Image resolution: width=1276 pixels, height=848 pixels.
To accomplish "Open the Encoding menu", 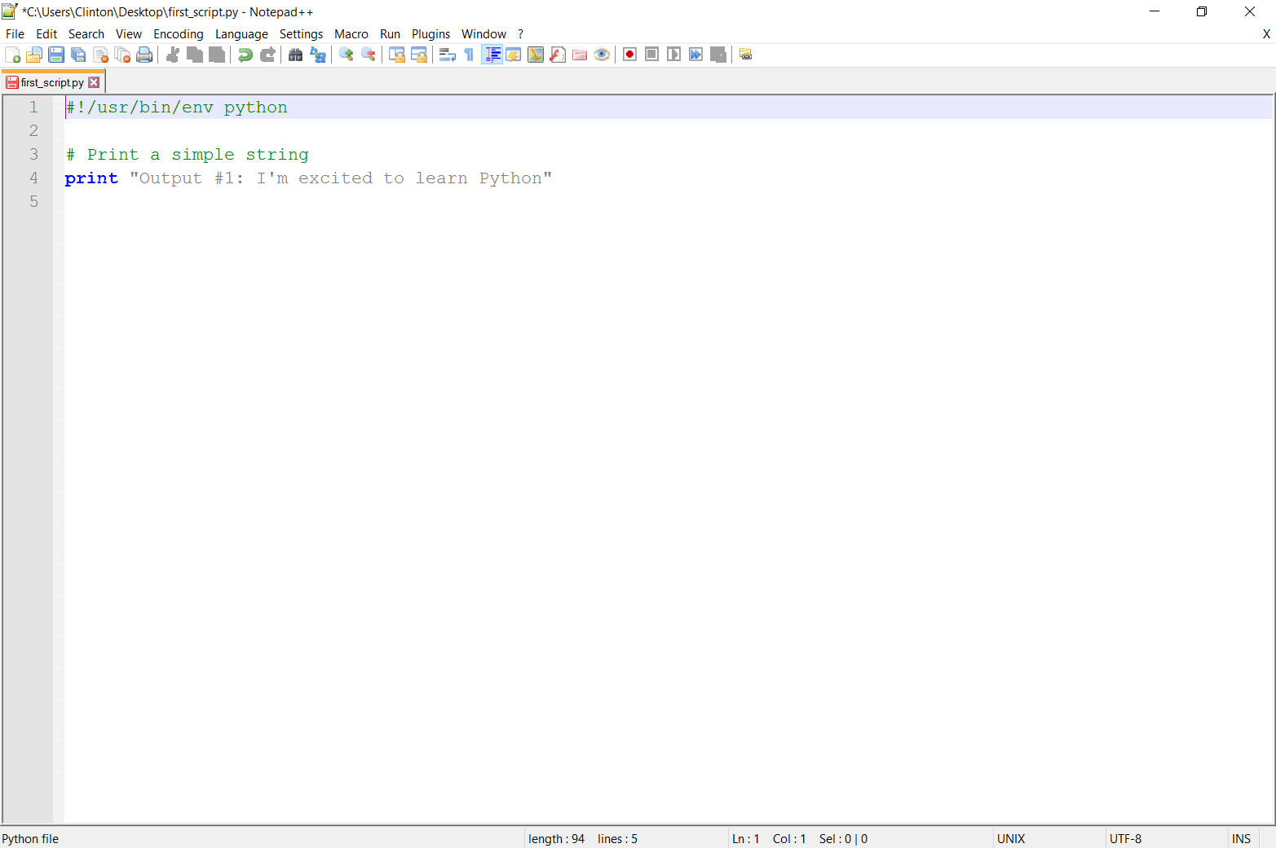I will tap(179, 34).
